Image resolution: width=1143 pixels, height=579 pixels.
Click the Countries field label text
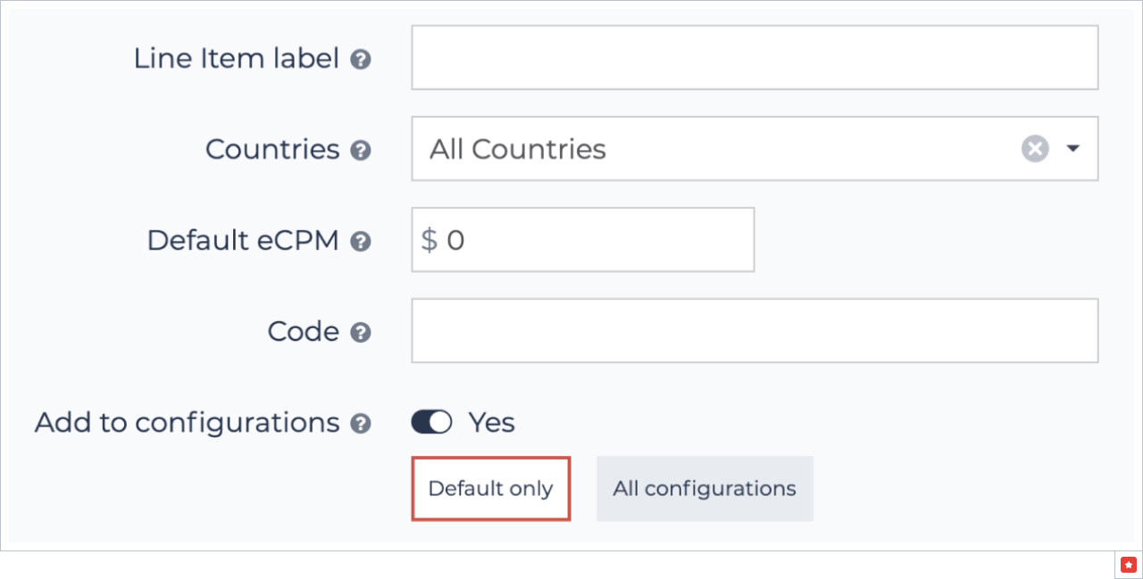(272, 149)
